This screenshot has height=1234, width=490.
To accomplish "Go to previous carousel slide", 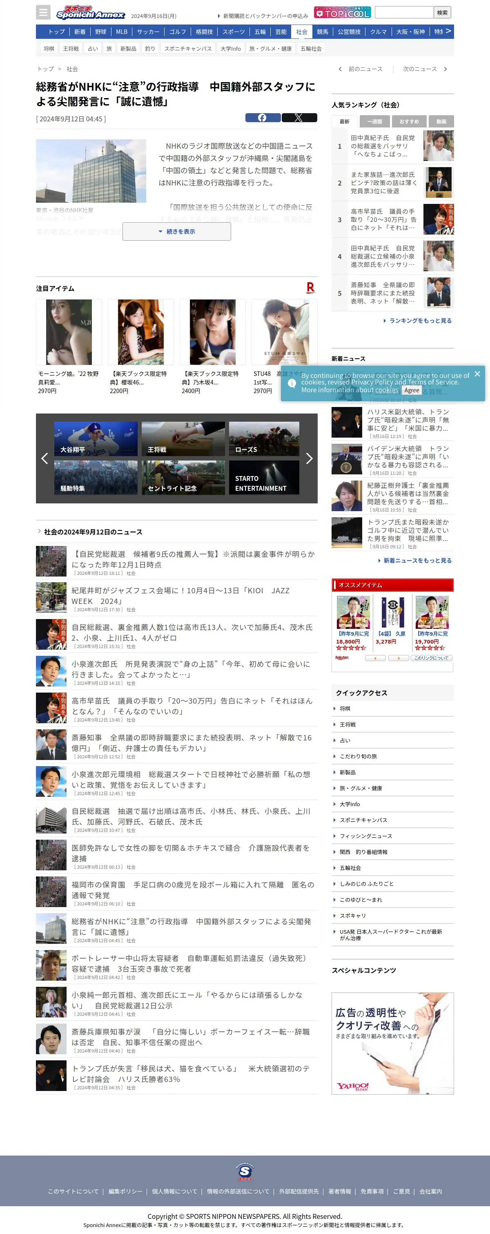I will tap(45, 458).
